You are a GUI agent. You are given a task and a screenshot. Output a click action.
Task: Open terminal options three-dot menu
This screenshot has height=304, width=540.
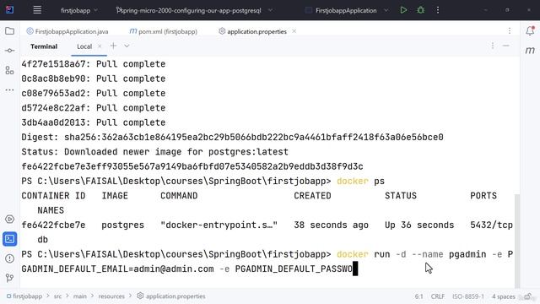click(493, 46)
